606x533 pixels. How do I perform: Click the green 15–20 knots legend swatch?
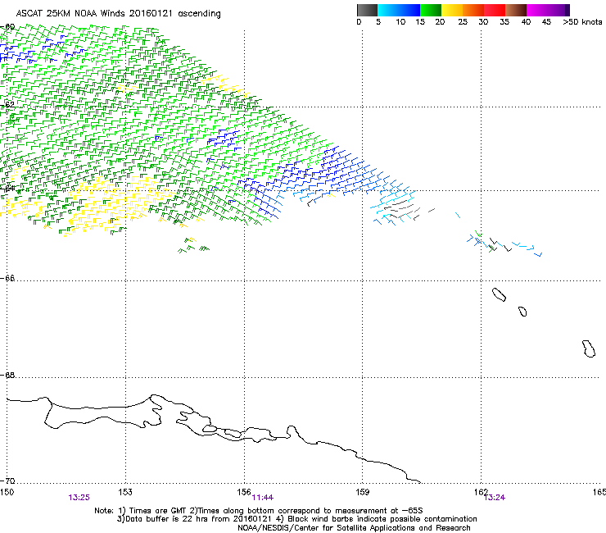431,10
